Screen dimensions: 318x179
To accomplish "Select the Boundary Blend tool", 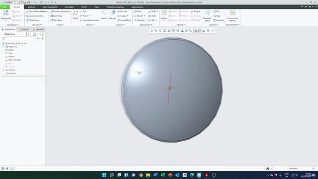I will click(x=207, y=16).
